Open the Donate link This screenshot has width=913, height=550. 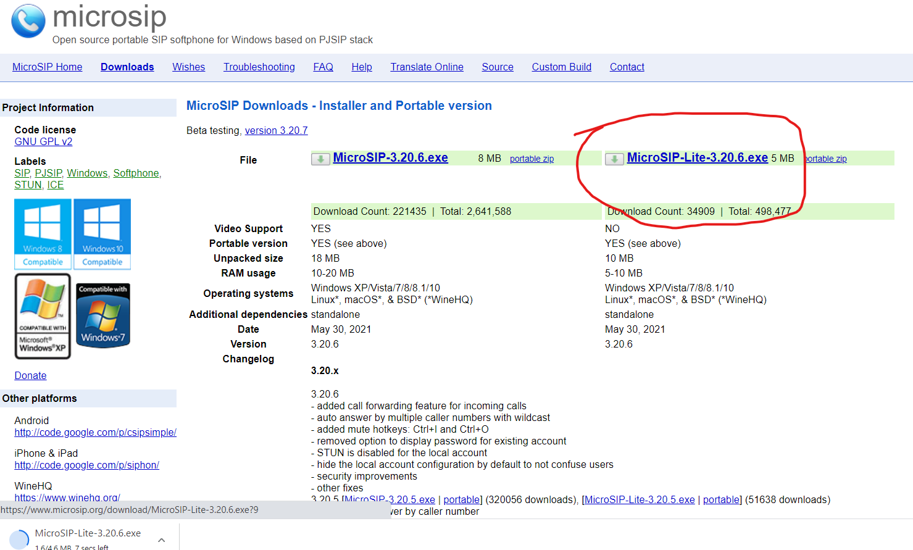click(31, 375)
